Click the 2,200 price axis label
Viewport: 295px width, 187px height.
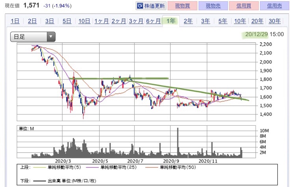click(265, 44)
